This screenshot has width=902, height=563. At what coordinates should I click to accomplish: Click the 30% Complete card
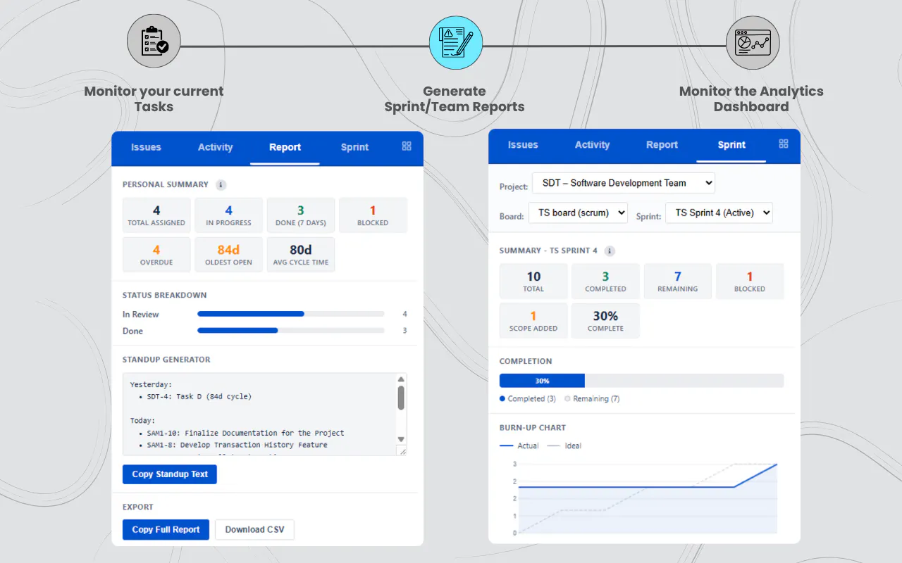(605, 321)
